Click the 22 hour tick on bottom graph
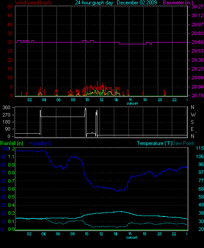 point(174,234)
